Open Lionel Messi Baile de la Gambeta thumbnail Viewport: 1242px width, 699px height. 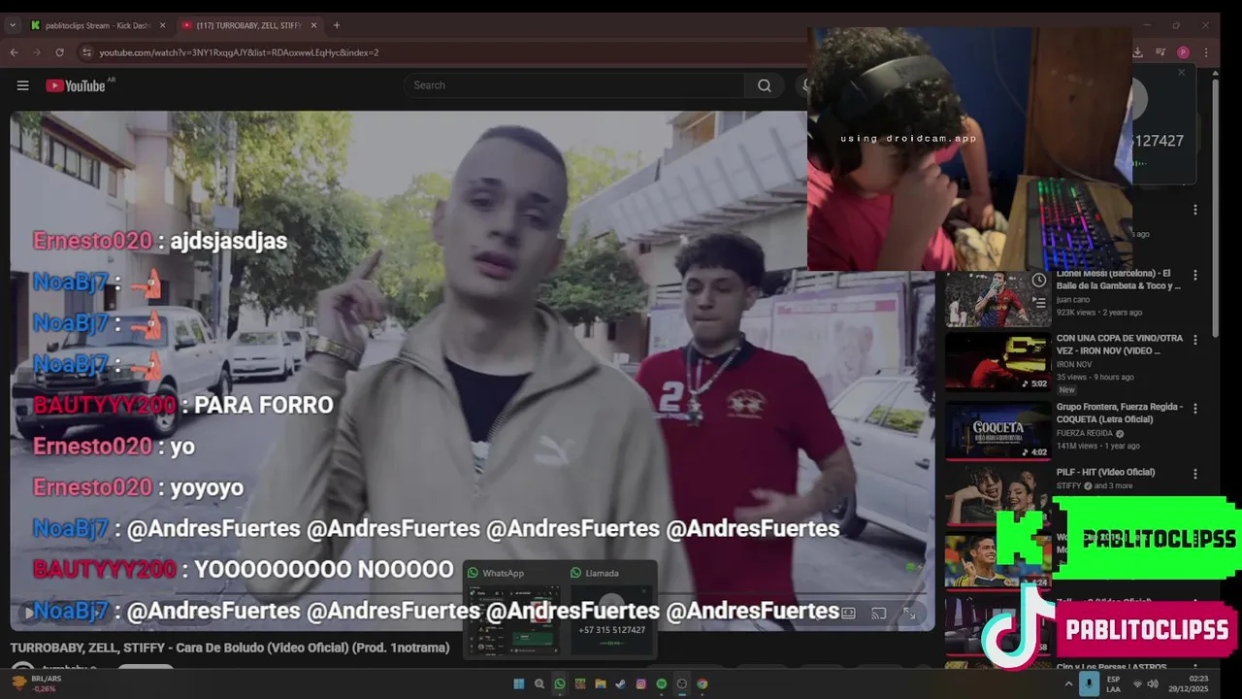coord(997,299)
